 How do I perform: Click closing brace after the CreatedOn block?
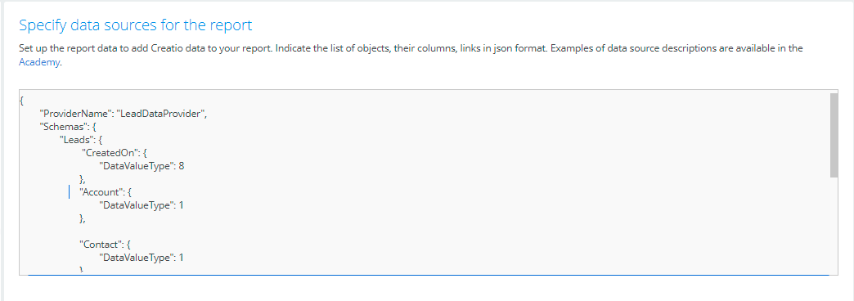tap(83, 179)
